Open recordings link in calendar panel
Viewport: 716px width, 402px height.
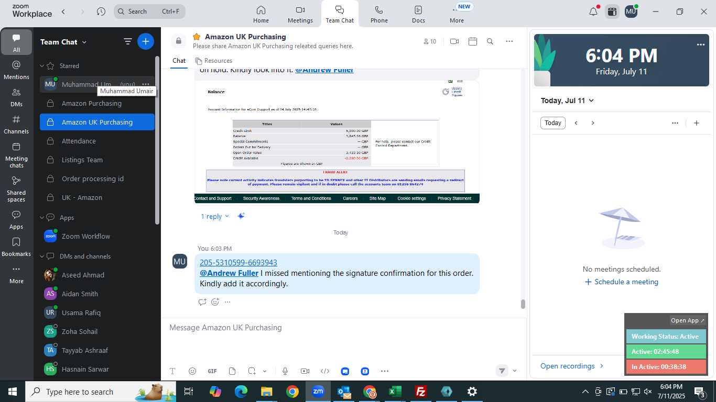(572, 366)
